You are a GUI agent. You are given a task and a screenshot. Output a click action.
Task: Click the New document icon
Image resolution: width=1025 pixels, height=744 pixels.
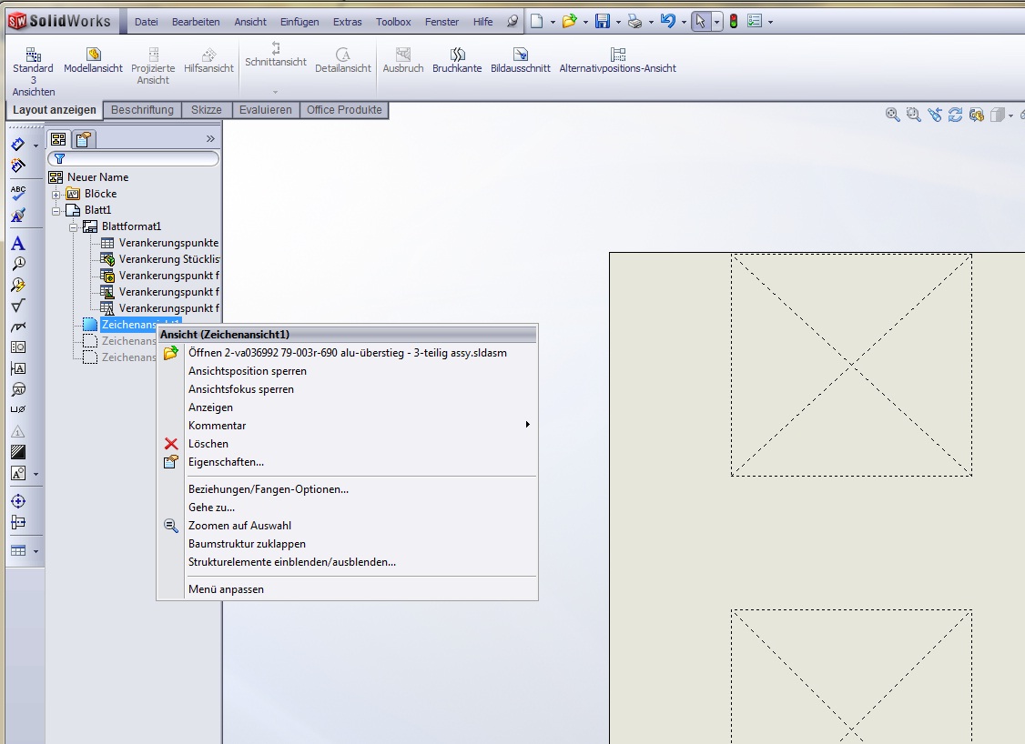point(537,22)
